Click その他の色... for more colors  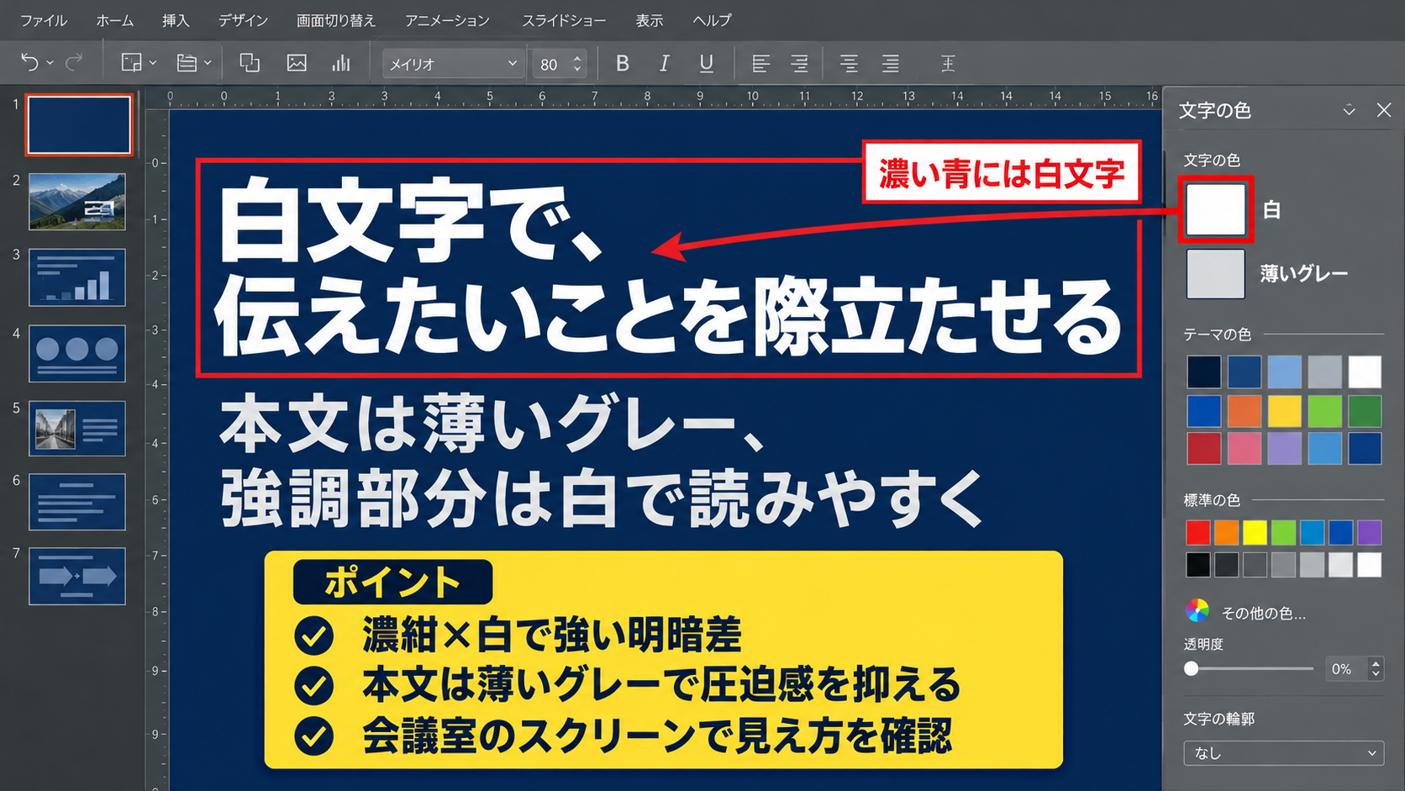[x=1263, y=613]
